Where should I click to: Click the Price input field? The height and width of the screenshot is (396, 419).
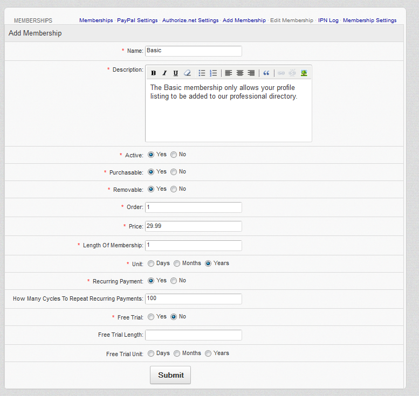(194, 226)
